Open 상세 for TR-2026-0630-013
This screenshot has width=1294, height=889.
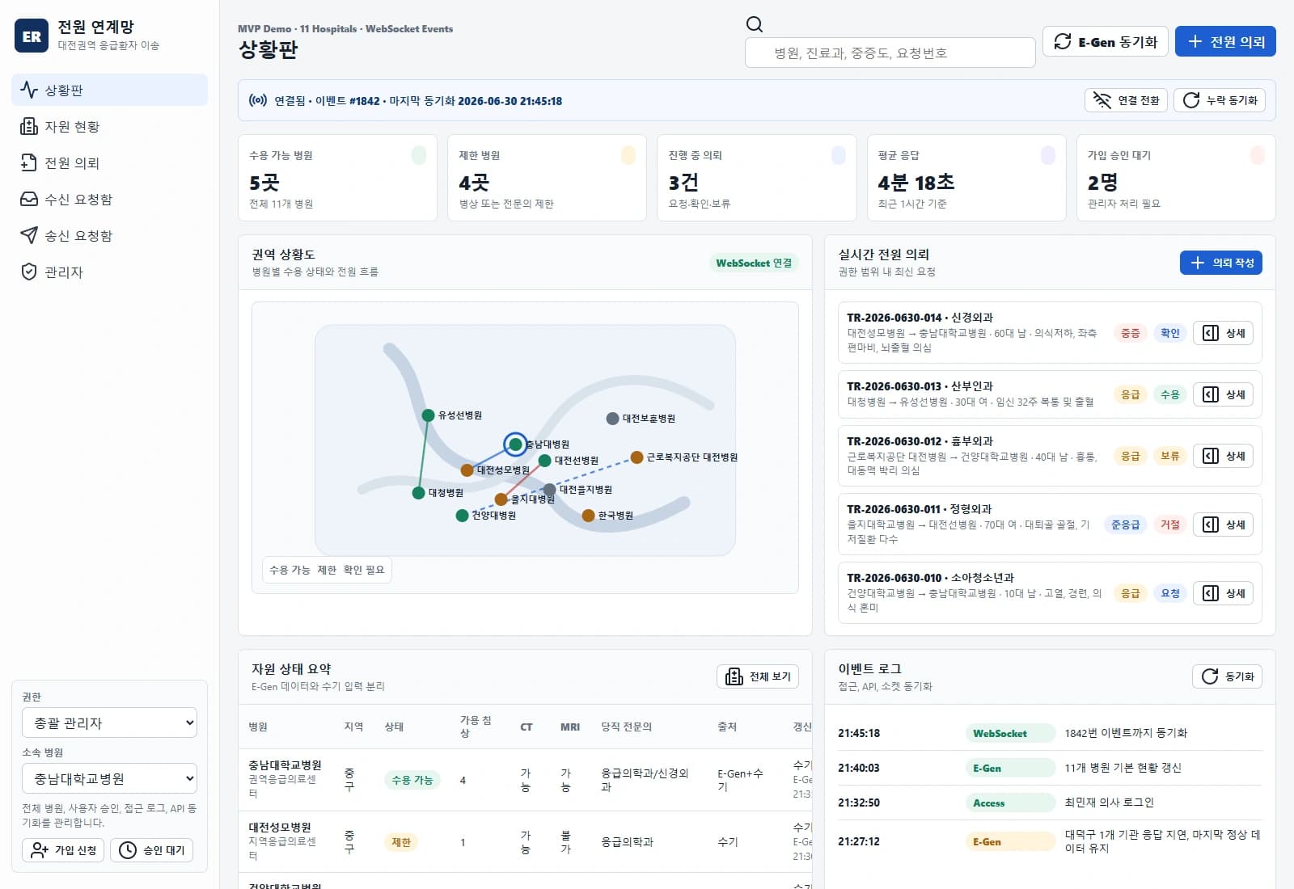(1223, 394)
